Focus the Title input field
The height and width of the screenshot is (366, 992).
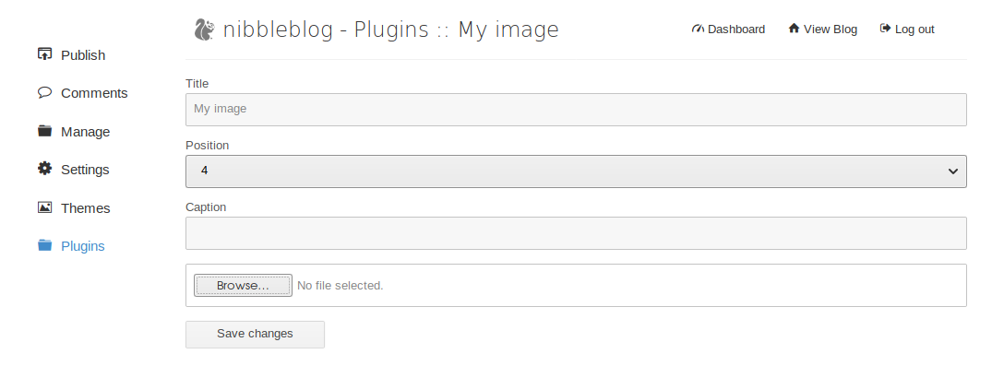[x=576, y=110]
